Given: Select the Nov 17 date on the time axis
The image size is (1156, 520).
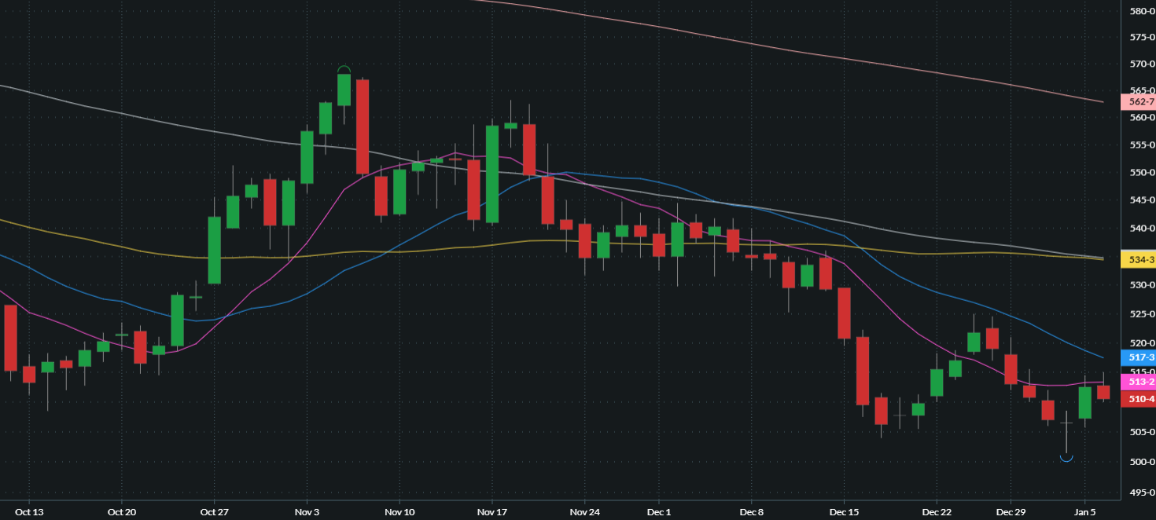Looking at the screenshot, I should coord(491,511).
